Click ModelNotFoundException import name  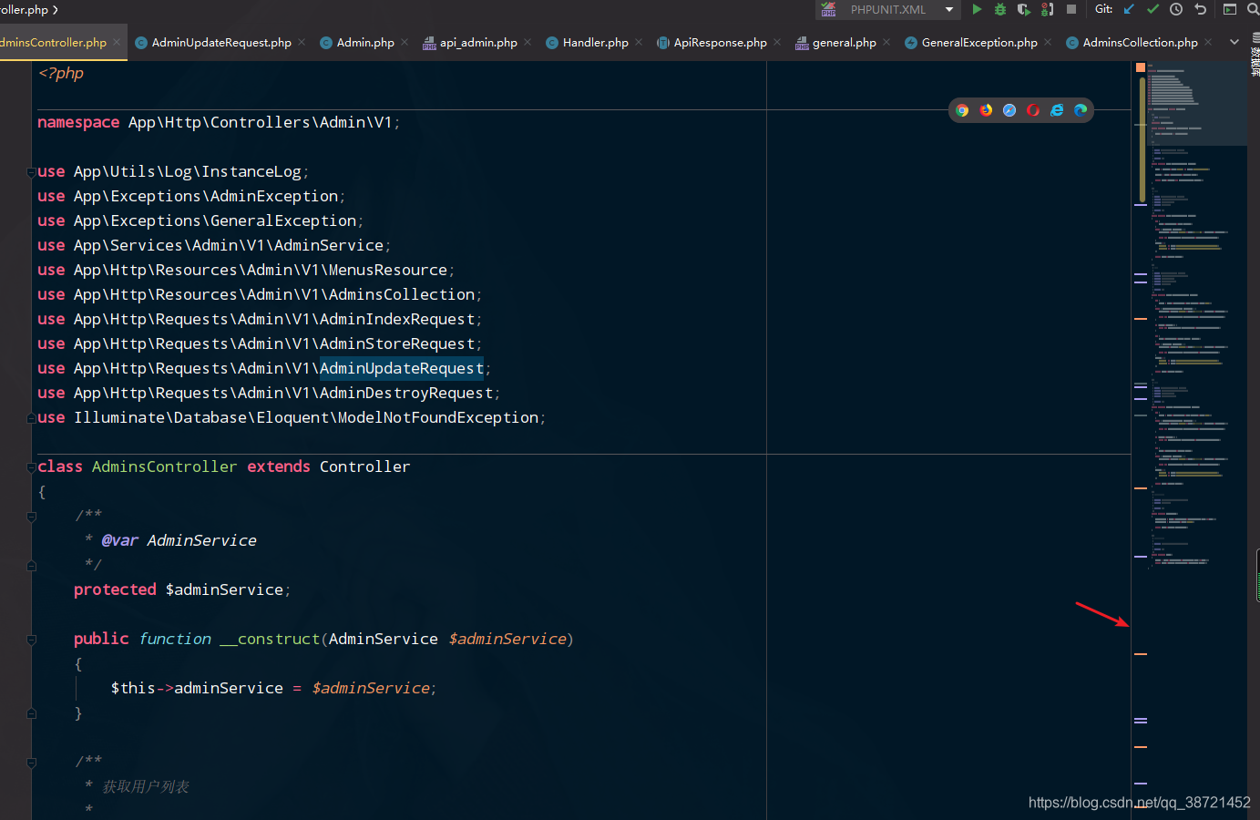point(438,417)
